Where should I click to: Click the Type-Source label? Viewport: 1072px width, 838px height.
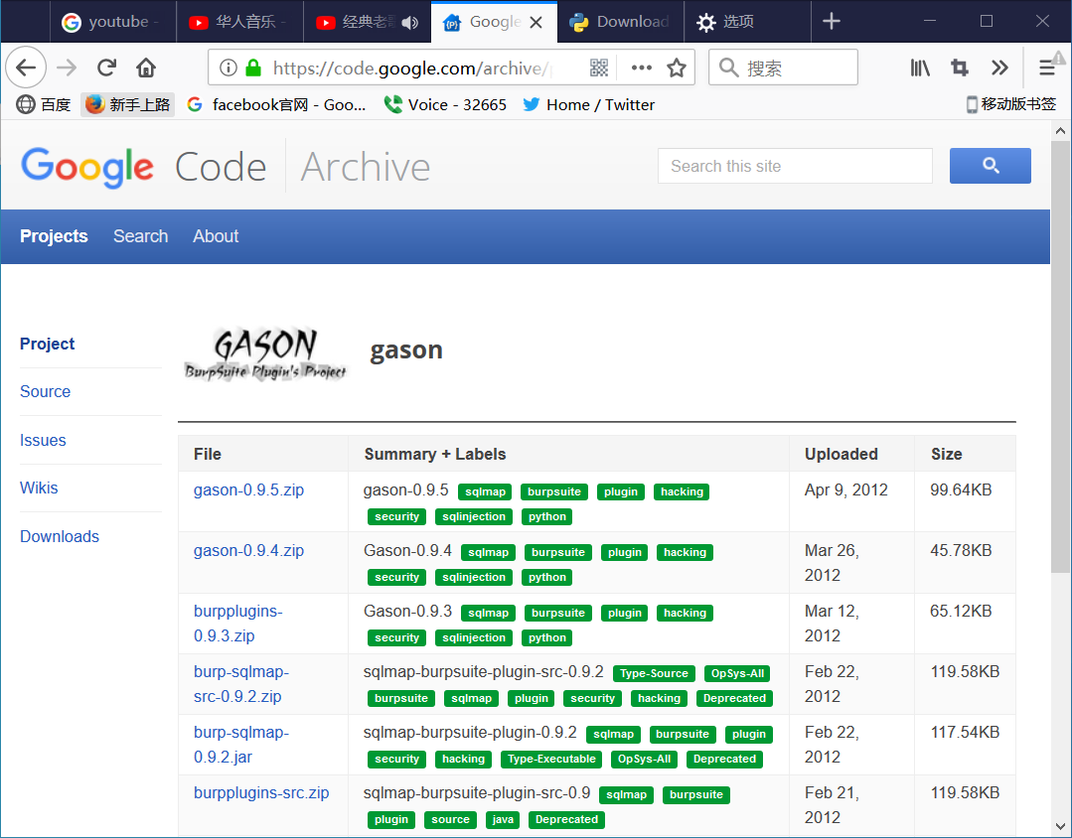pyautogui.click(x=655, y=673)
